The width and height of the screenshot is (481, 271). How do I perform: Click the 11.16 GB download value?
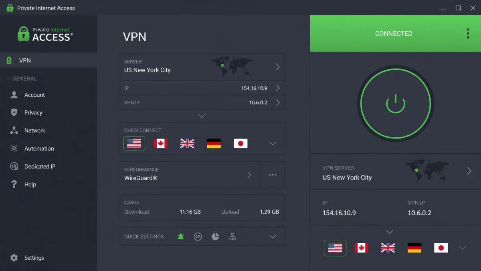[x=190, y=212]
